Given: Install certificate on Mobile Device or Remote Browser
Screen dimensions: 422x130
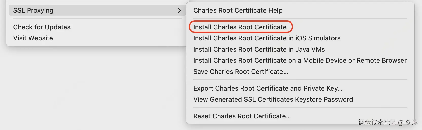Looking at the screenshot, I should pos(300,60).
